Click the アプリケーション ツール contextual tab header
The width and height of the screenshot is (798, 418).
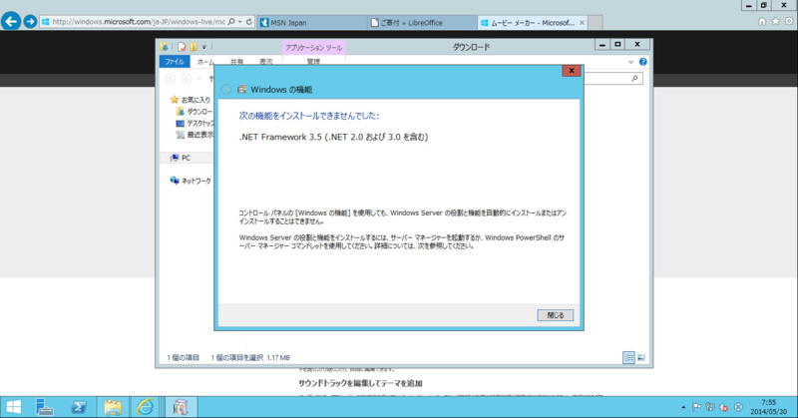(313, 48)
